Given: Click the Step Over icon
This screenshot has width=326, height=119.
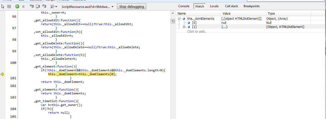Looking at the screenshot, I should (x=38, y=6).
